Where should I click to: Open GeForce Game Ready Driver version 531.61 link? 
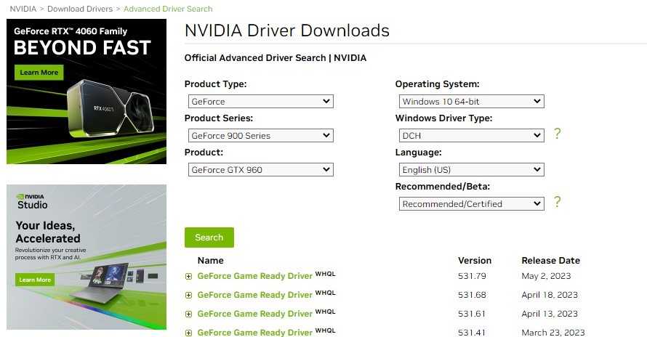tap(254, 314)
